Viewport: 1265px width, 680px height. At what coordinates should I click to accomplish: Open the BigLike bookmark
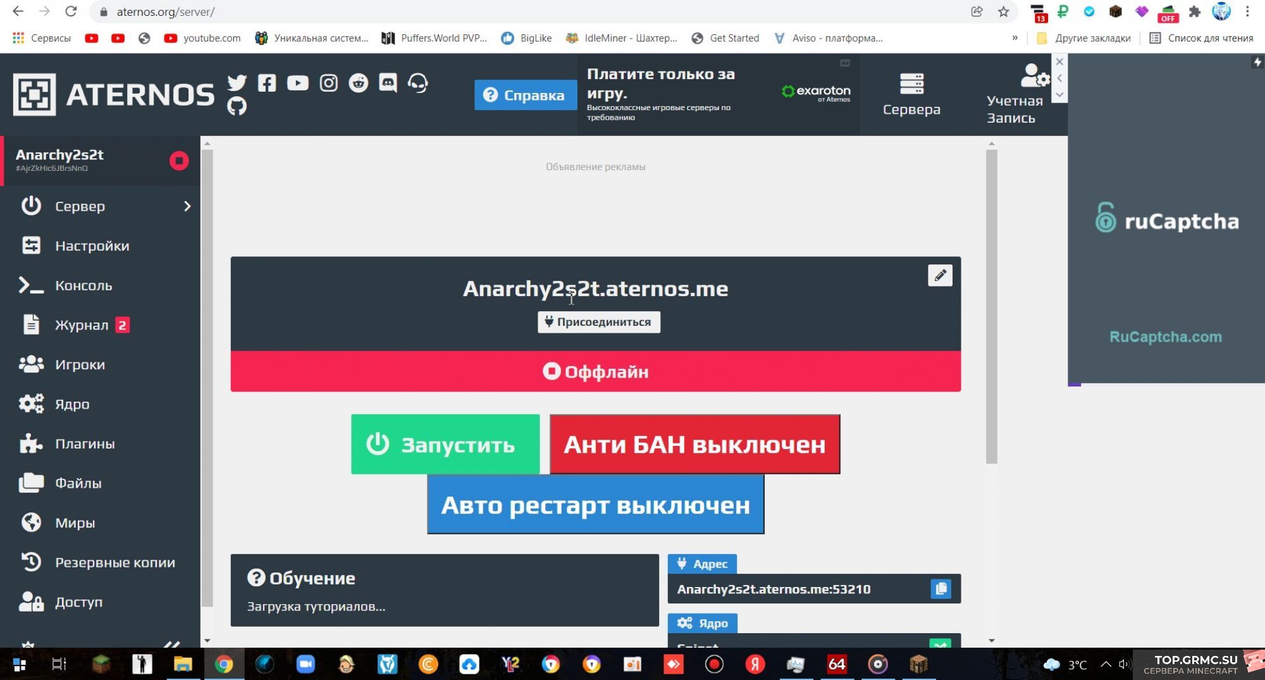point(526,38)
